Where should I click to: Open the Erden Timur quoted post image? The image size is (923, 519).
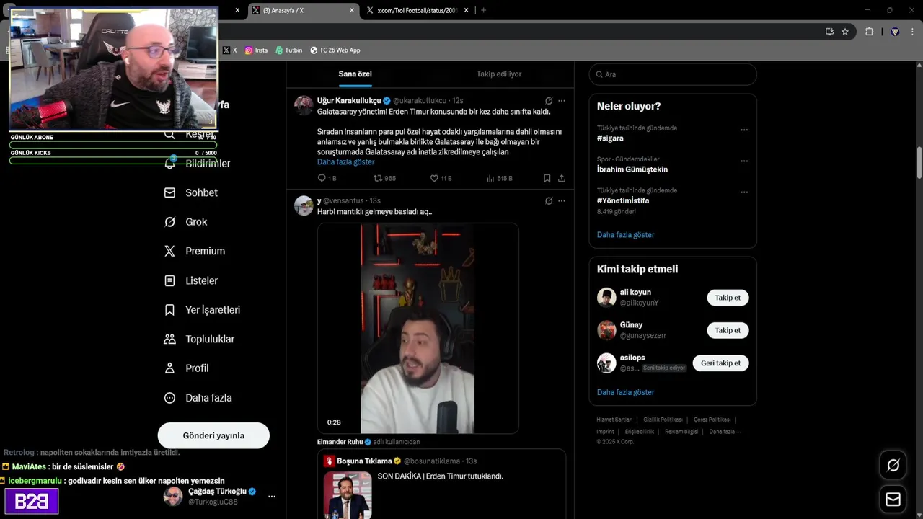pos(348,494)
